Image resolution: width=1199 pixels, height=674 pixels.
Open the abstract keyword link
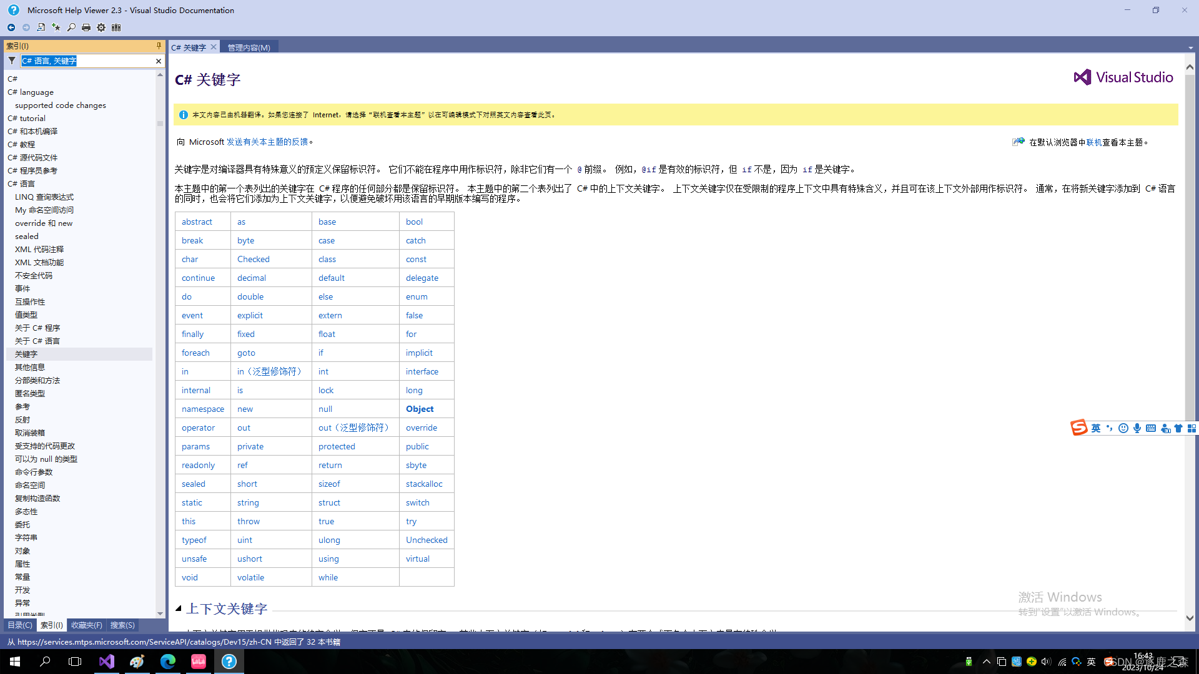tap(197, 222)
